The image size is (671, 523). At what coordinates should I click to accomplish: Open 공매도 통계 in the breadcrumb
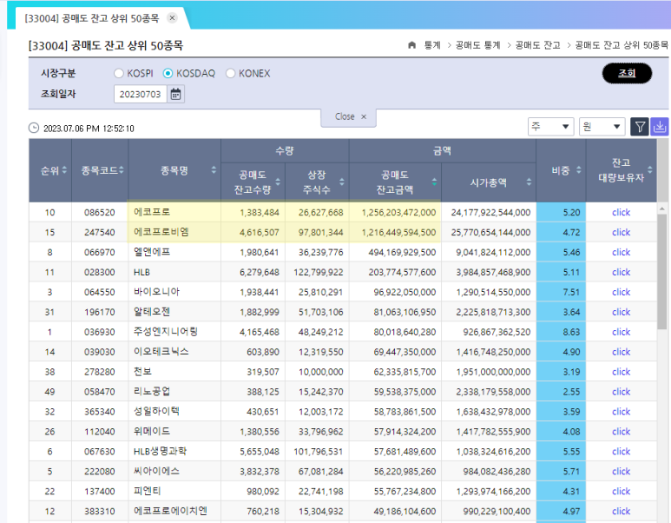click(478, 45)
